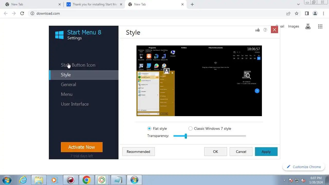The image size is (329, 185).
Task: Open Windows Explorer folder in taskbar
Action: (39, 180)
